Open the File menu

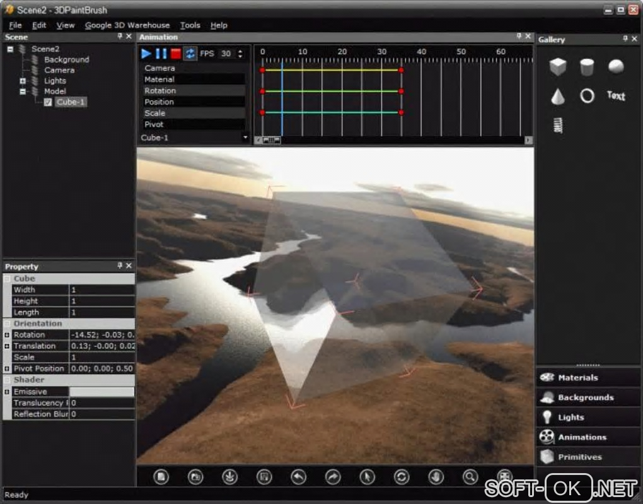coord(15,25)
